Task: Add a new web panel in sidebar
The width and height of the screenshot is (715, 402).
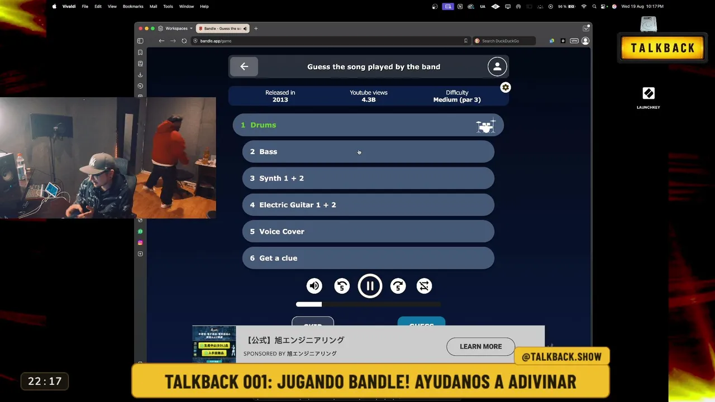Action: click(x=140, y=254)
